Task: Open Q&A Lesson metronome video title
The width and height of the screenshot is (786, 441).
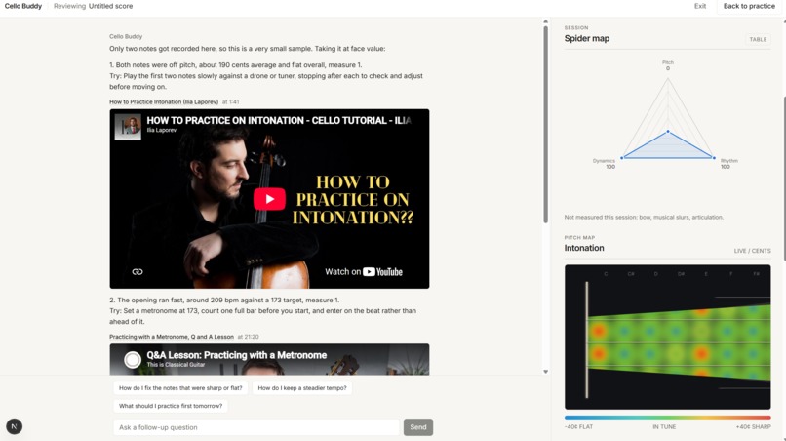Action: pos(237,355)
